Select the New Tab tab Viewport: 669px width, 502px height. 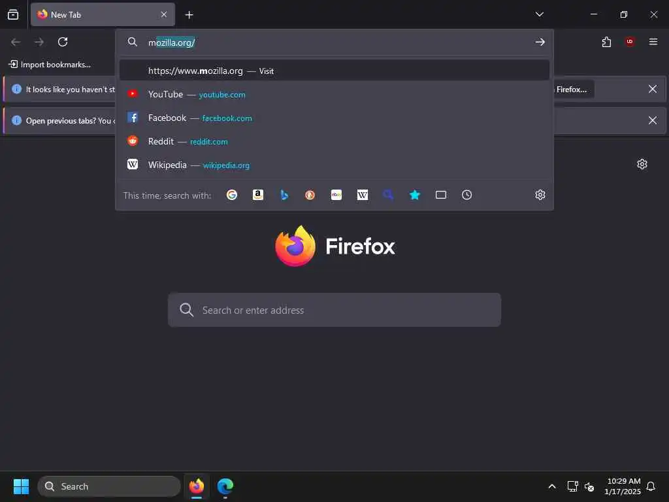pos(103,14)
